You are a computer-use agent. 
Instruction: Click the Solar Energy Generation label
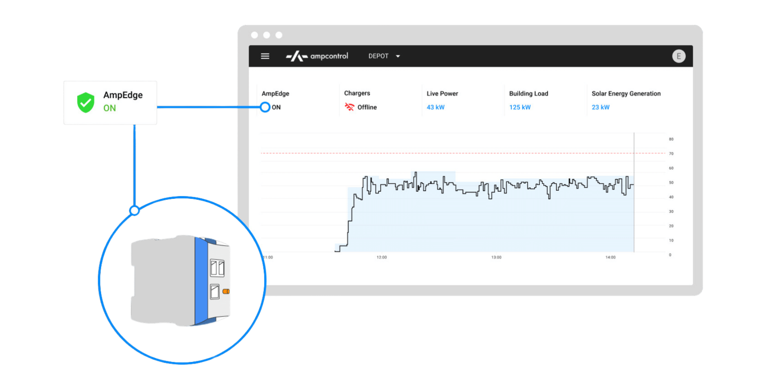pyautogui.click(x=626, y=93)
